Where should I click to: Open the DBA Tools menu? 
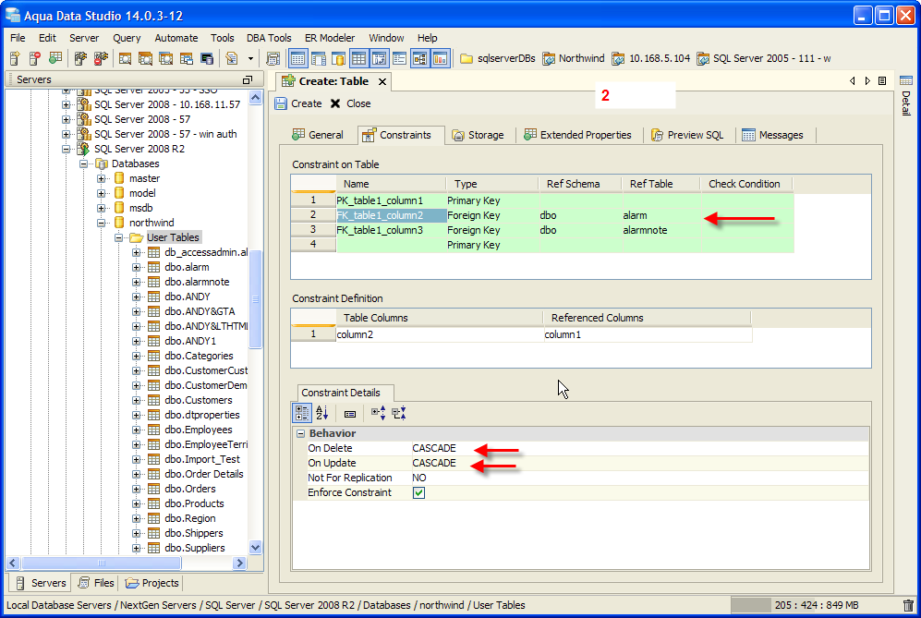coord(269,38)
